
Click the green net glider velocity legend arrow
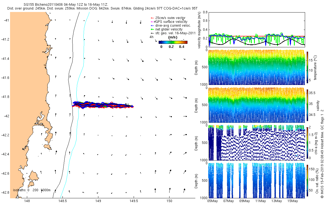(x=152, y=29)
